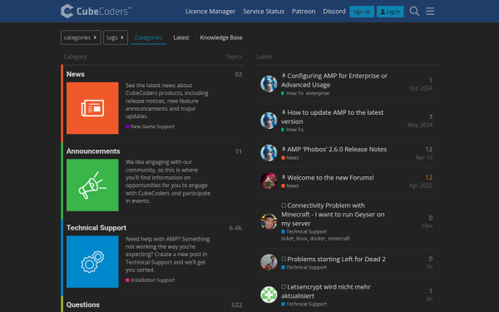Click the Log In button
The width and height of the screenshot is (499, 312).
pyautogui.click(x=390, y=12)
